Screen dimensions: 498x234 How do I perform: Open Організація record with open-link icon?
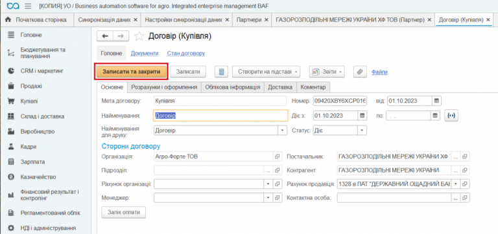click(277, 156)
